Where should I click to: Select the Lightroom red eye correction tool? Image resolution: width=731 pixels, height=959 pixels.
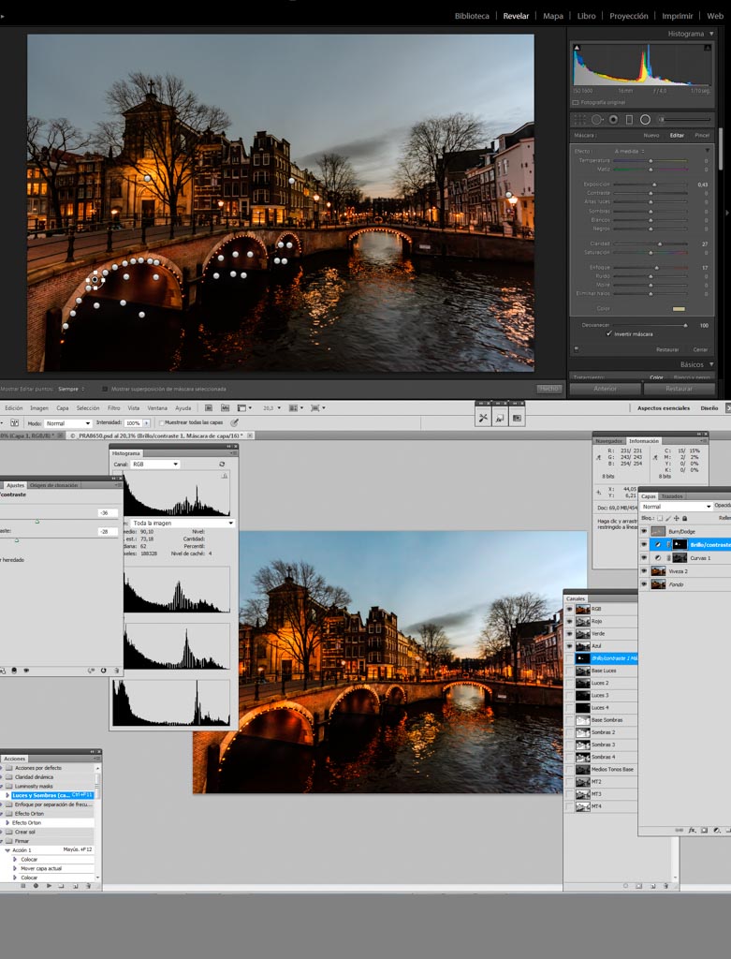point(613,119)
